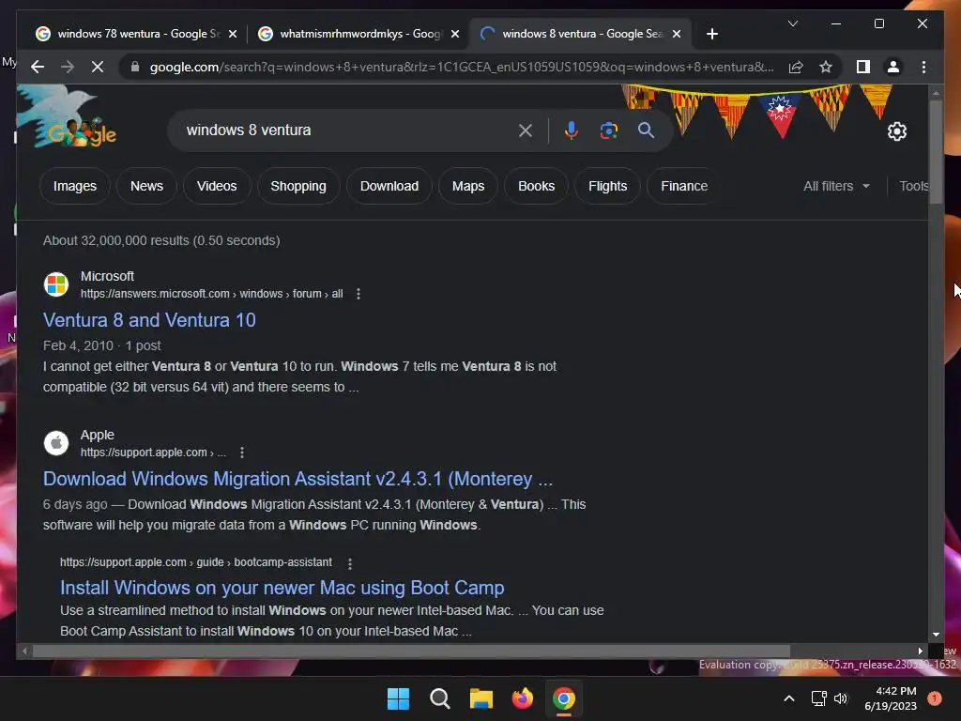961x721 pixels.
Task: Open more options for the Microsoft result
Action: [358, 294]
